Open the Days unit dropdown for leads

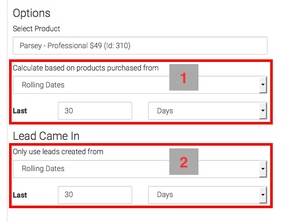[208, 195]
